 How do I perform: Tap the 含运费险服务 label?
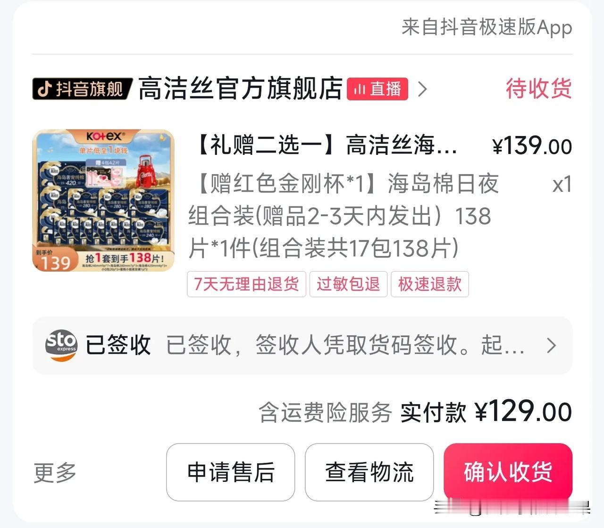coord(325,413)
